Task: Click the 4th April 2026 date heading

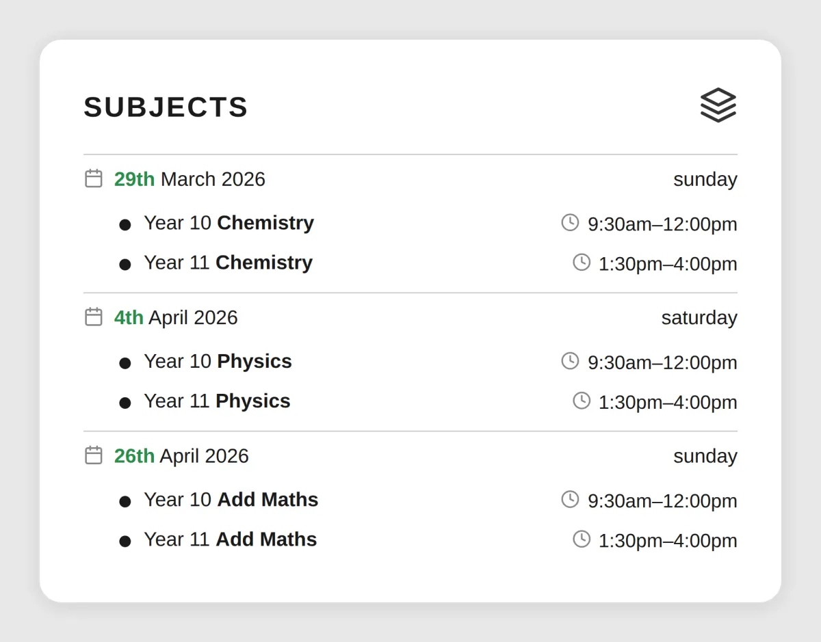Action: (176, 317)
